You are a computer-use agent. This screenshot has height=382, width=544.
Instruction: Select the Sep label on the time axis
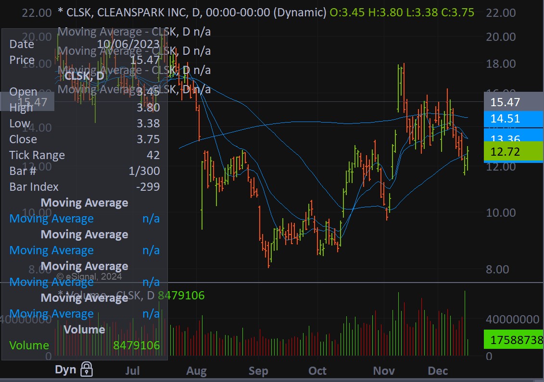[258, 371]
